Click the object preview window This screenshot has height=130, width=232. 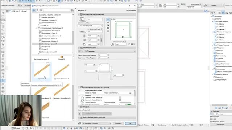[x=123, y=29]
